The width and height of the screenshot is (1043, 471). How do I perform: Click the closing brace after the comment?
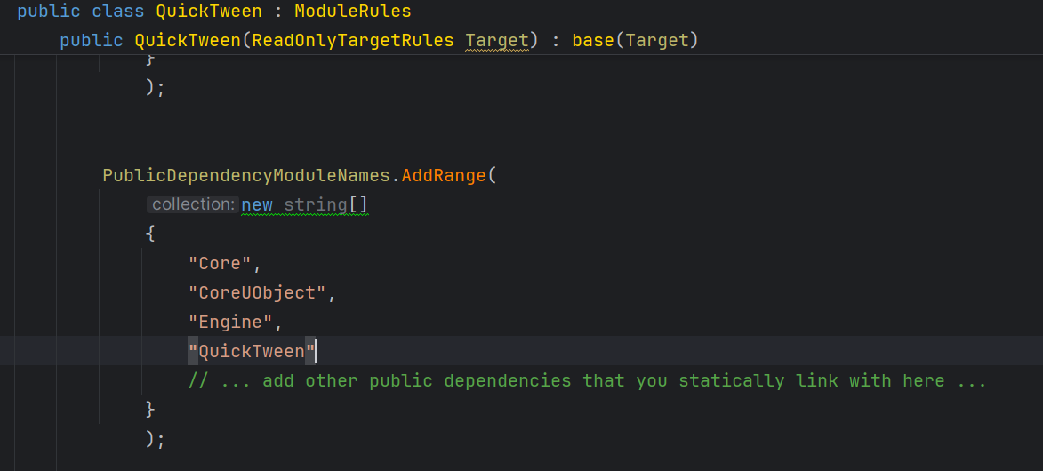pos(150,410)
